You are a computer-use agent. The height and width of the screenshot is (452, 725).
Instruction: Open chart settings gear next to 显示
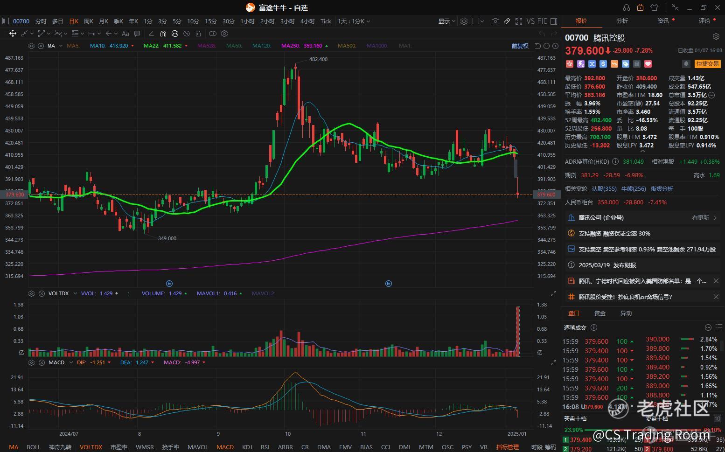point(464,21)
